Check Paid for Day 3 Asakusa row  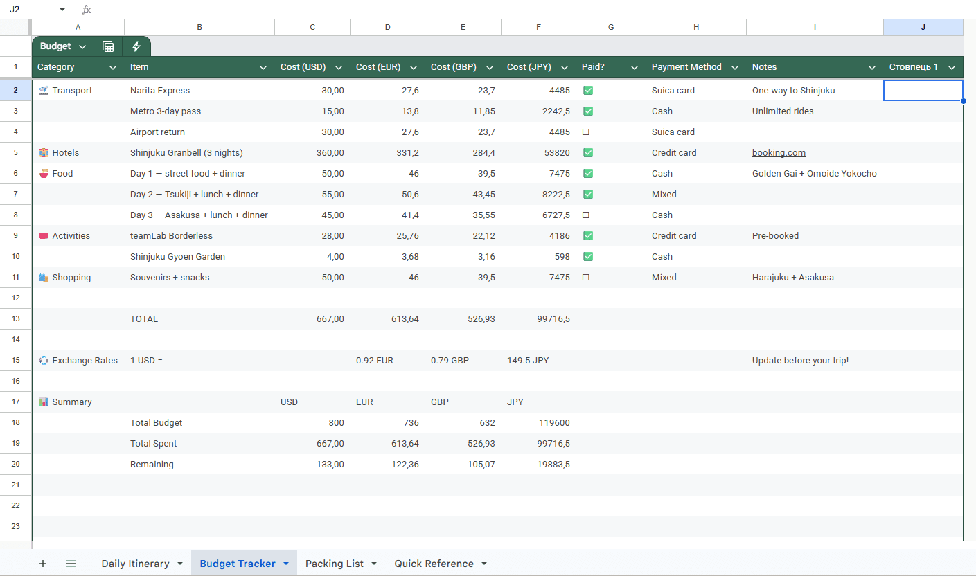coord(586,215)
